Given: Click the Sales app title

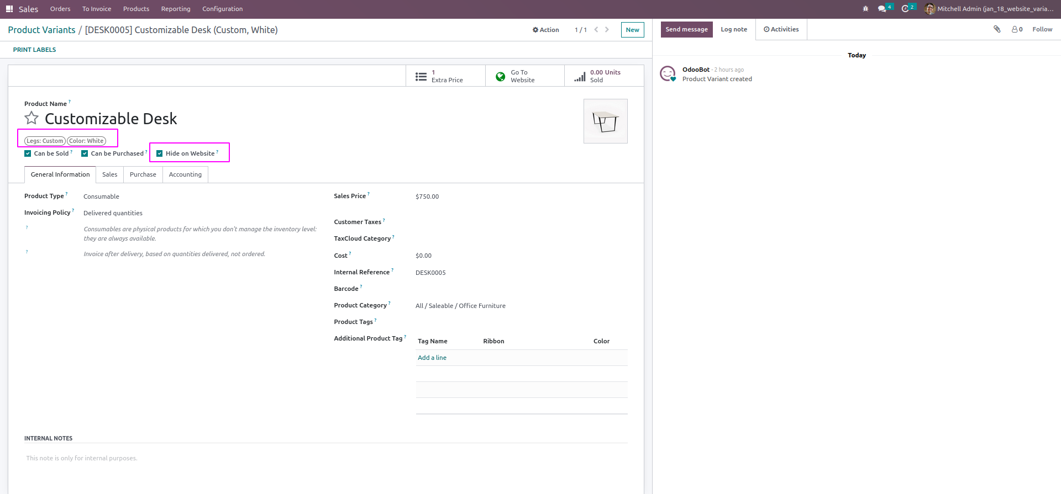Looking at the screenshot, I should 28,9.
